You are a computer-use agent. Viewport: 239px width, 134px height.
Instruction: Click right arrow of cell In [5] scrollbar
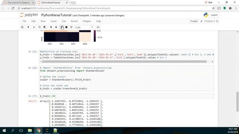[x=212, y=61]
